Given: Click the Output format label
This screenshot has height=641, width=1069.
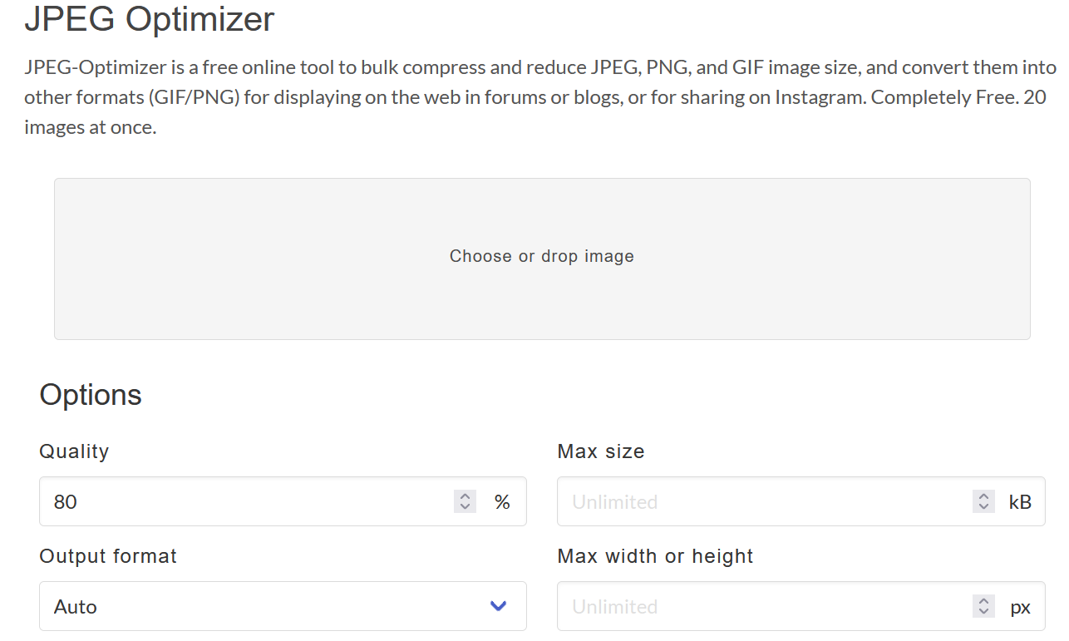Looking at the screenshot, I should (x=108, y=556).
